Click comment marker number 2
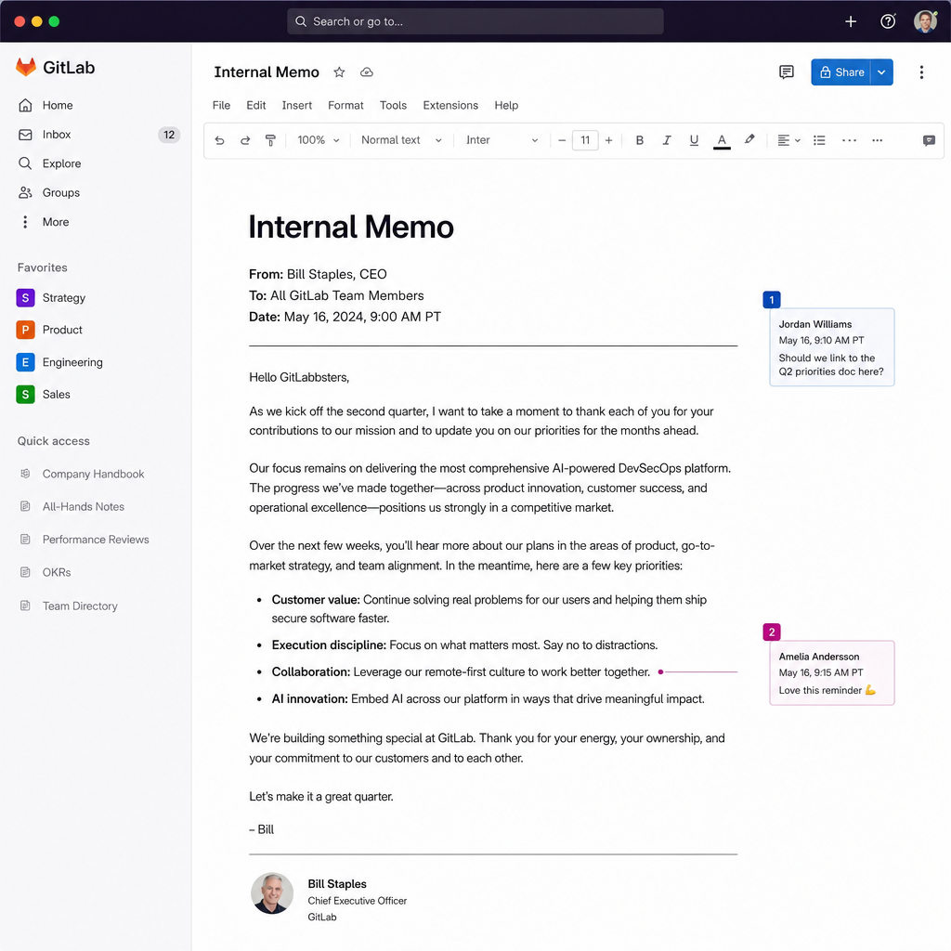This screenshot has height=951, width=951. 772,632
